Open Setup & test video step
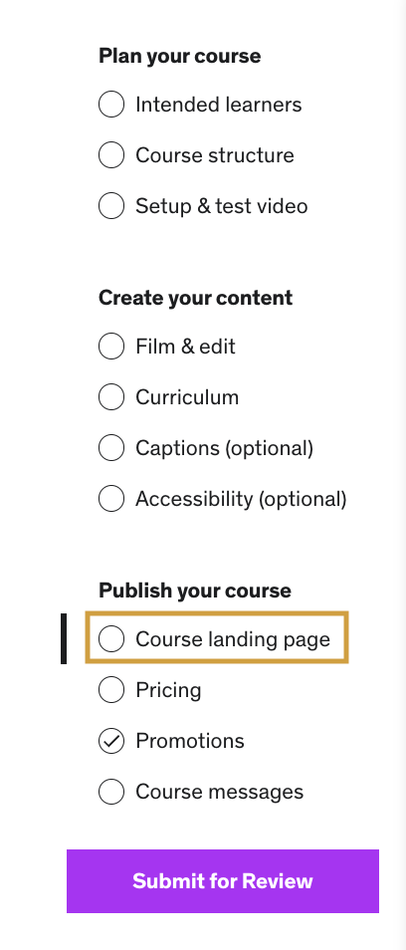406x950 pixels. pyautogui.click(x=222, y=206)
